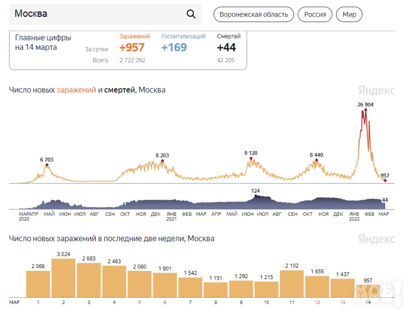Click the 124 deaths peak in lower chart
Viewport: 407px width, 315px height.
[x=256, y=196]
